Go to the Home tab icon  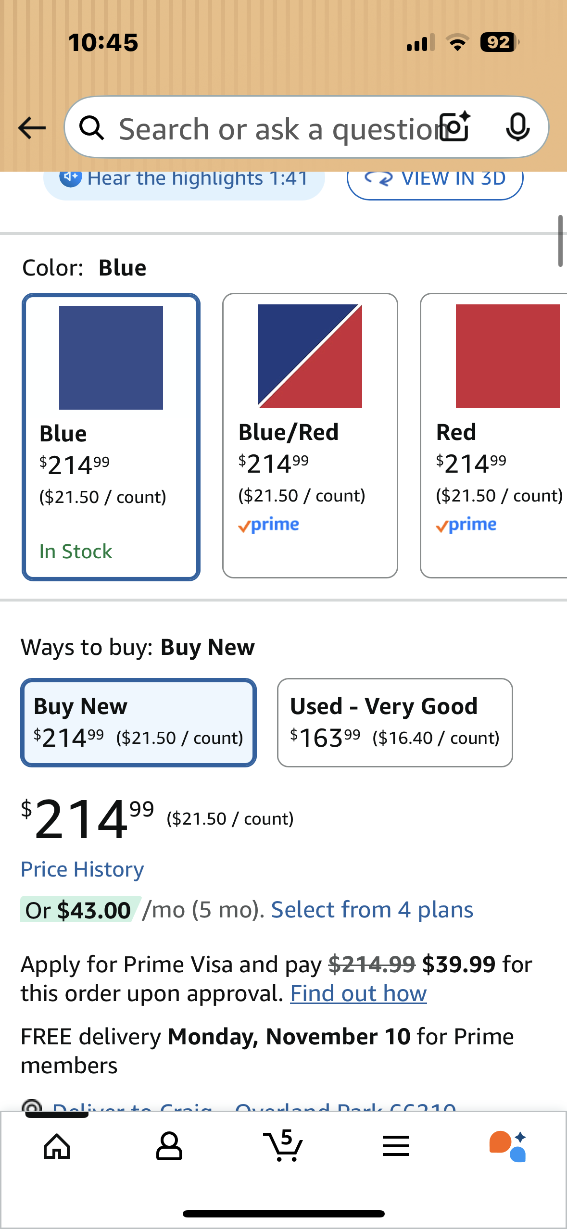(x=57, y=1146)
